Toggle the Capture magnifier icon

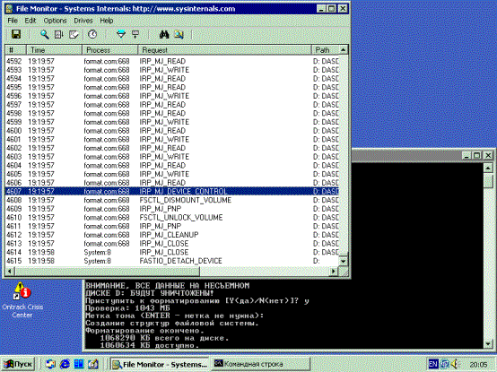click(44, 34)
